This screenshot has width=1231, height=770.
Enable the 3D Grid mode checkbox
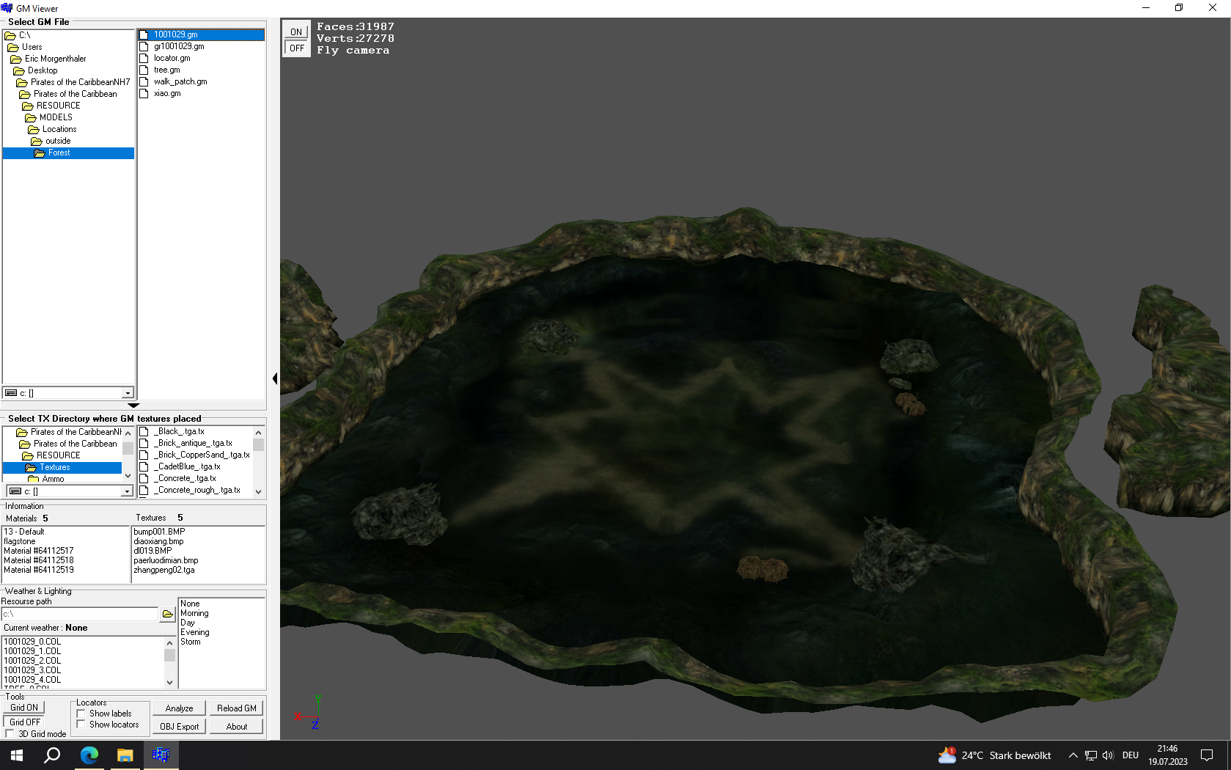coord(10,734)
